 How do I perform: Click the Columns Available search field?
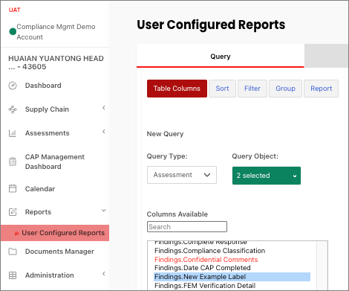tap(187, 227)
